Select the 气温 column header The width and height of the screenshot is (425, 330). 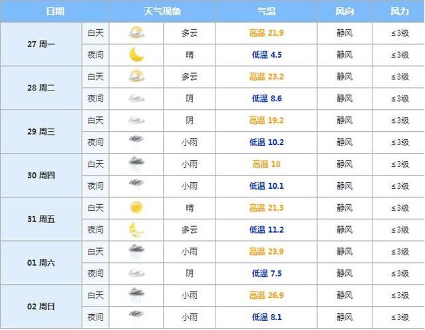267,11
